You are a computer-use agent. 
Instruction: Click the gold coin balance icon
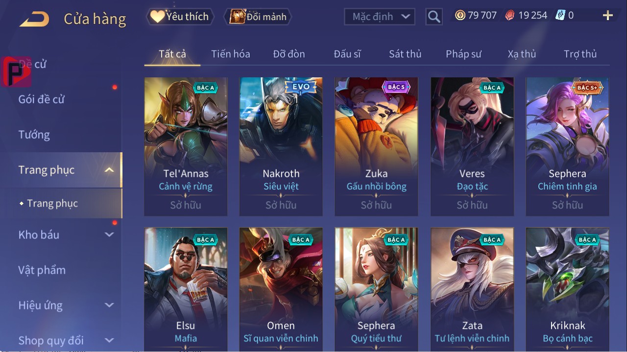click(460, 15)
